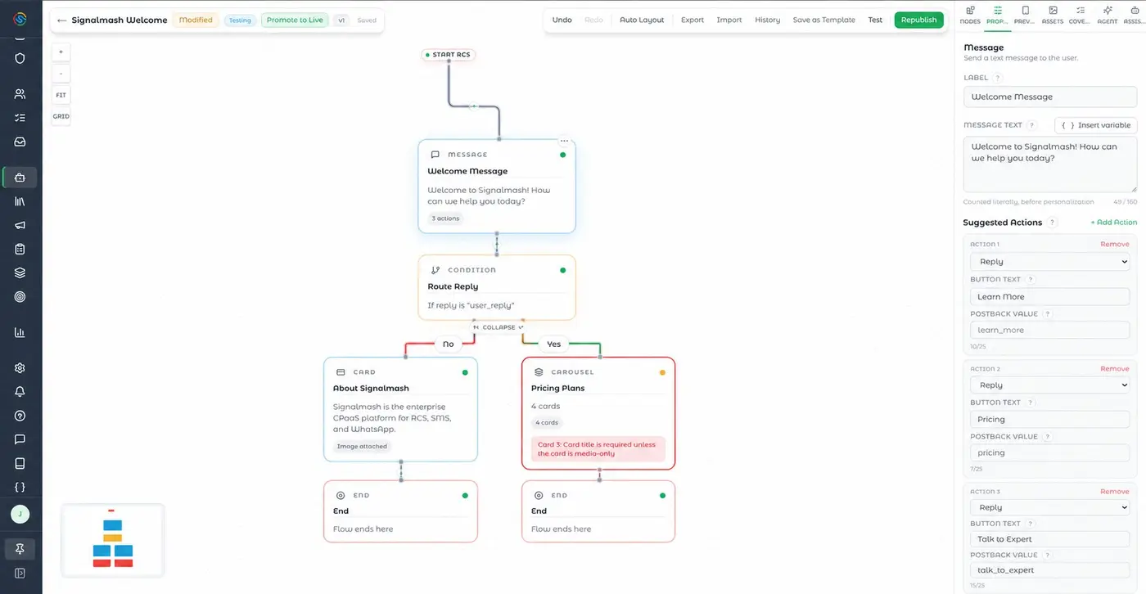
Task: Click the talk_to_expert postback value field
Action: [x=1049, y=570]
